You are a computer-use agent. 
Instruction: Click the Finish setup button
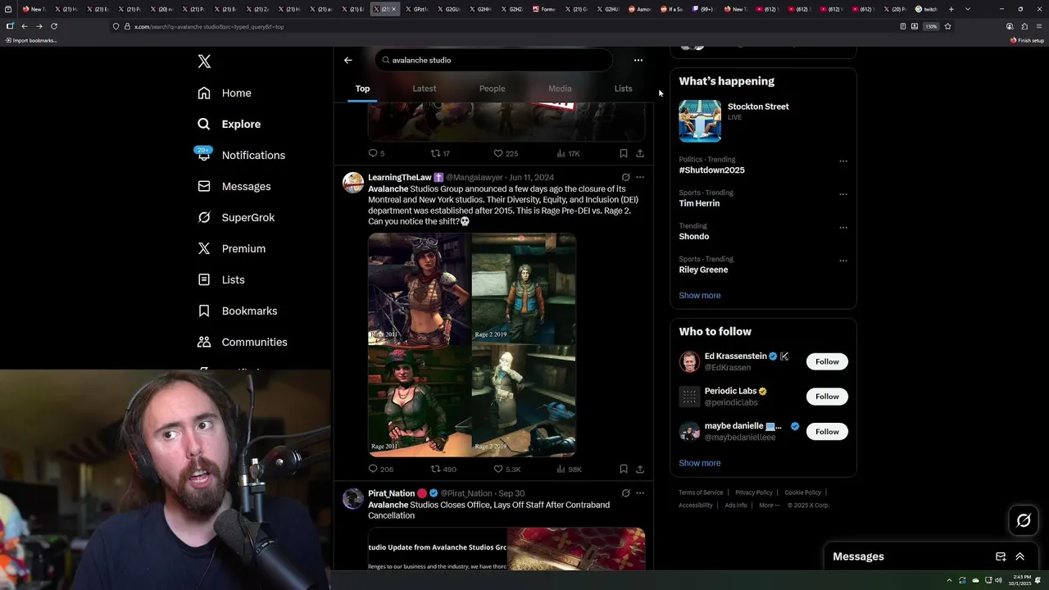[x=1028, y=40]
